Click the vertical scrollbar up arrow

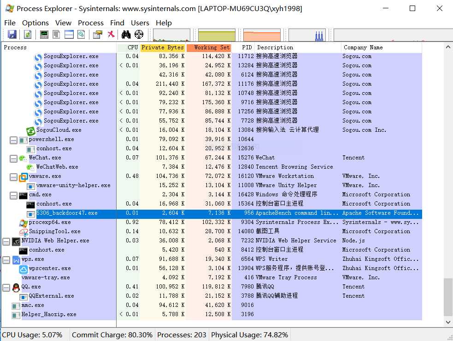tap(448, 47)
